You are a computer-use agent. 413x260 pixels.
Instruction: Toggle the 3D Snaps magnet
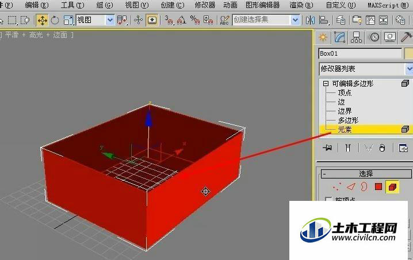(169, 20)
